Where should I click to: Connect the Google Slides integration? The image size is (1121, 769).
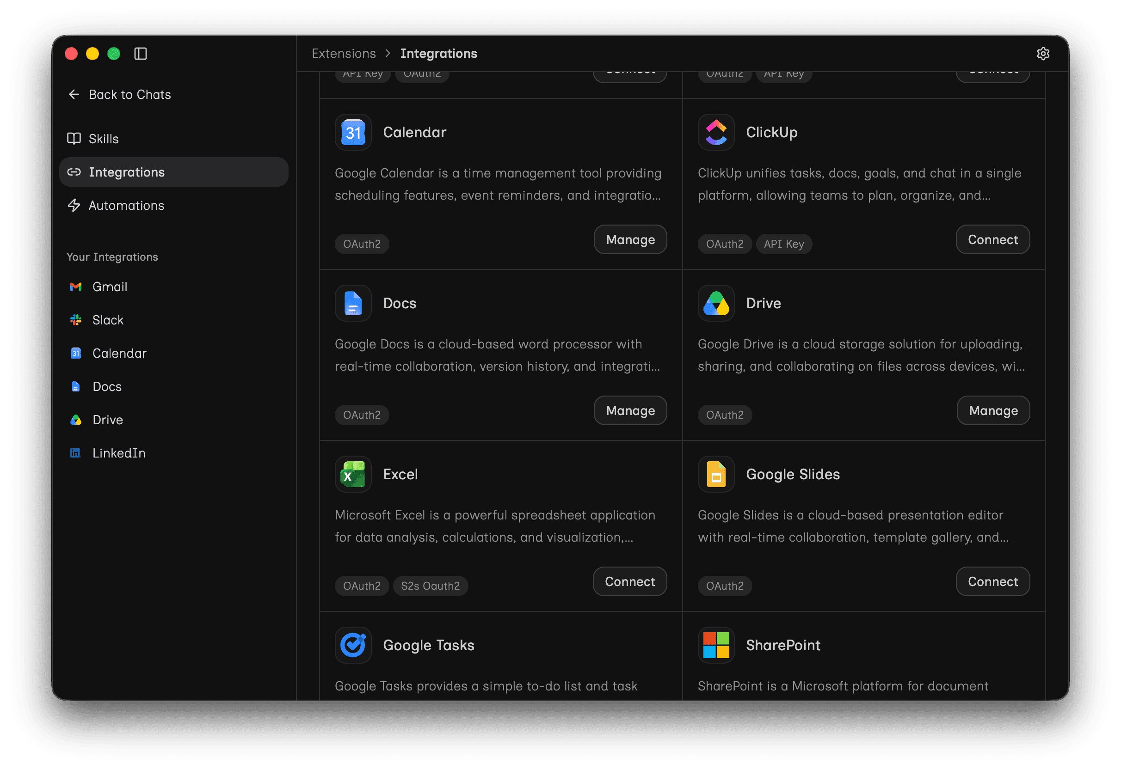(x=993, y=582)
